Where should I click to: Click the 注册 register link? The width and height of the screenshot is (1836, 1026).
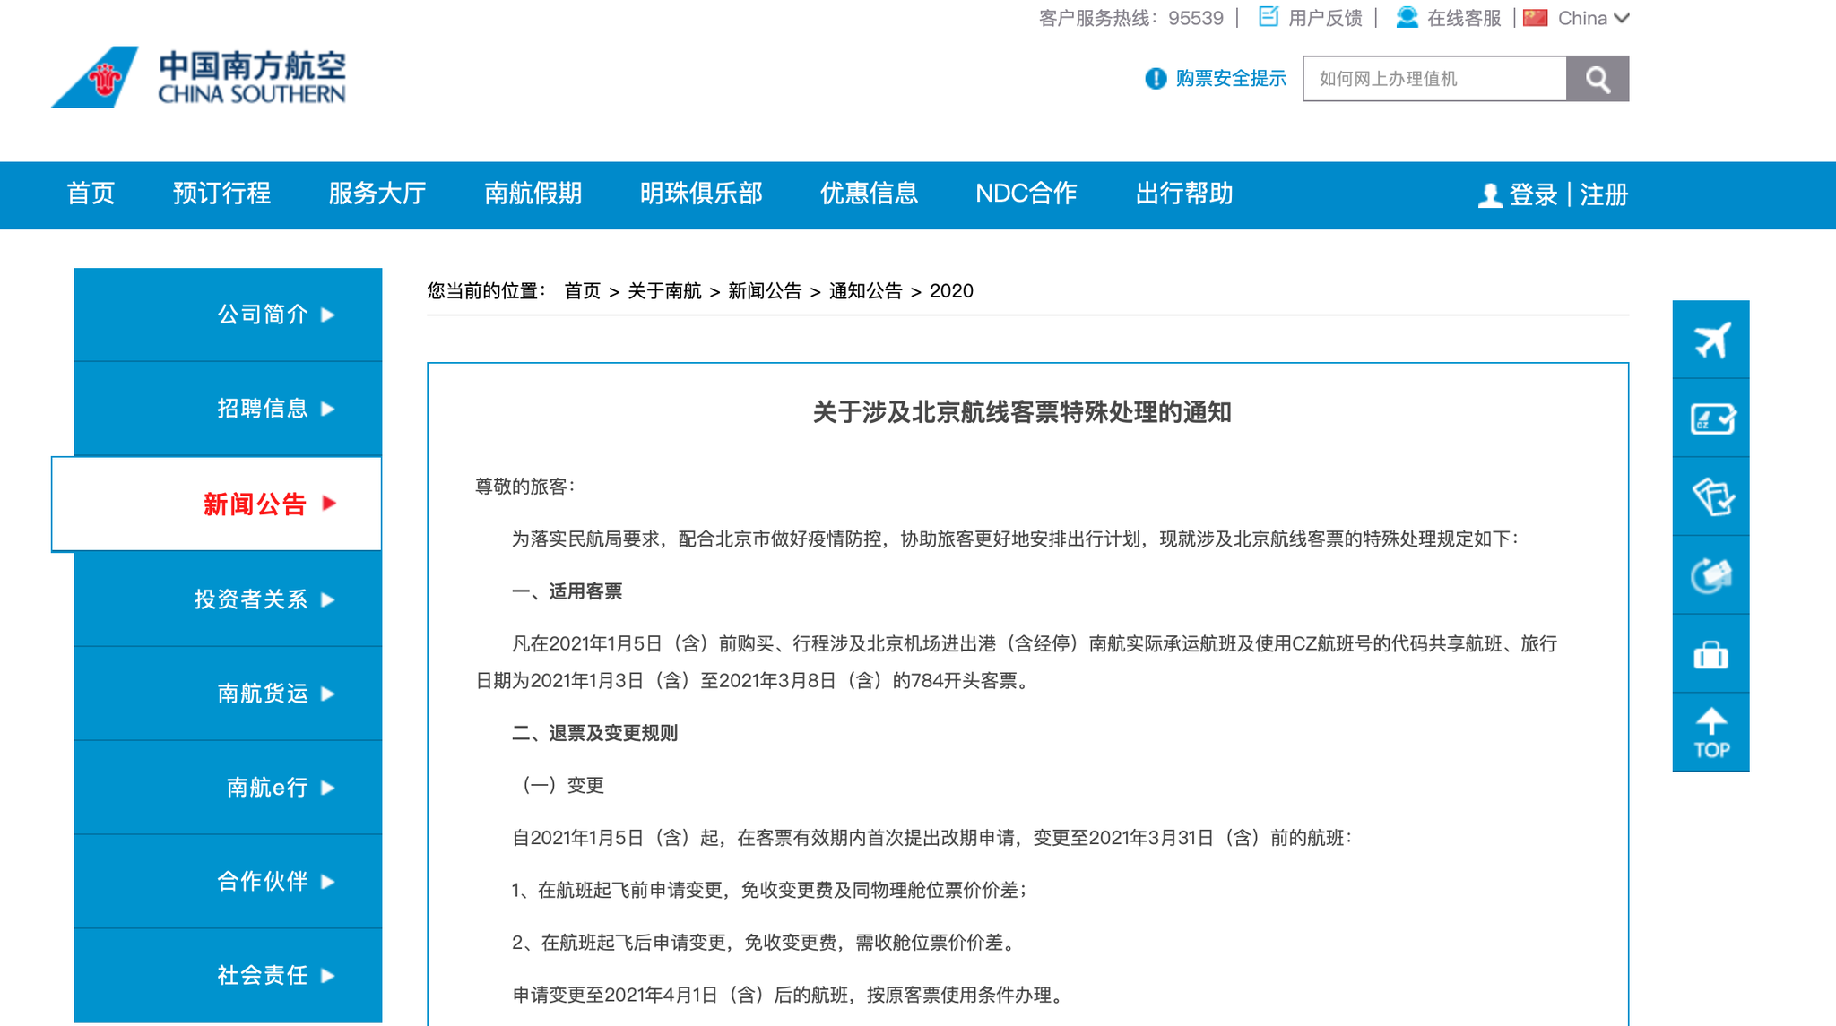1604,195
